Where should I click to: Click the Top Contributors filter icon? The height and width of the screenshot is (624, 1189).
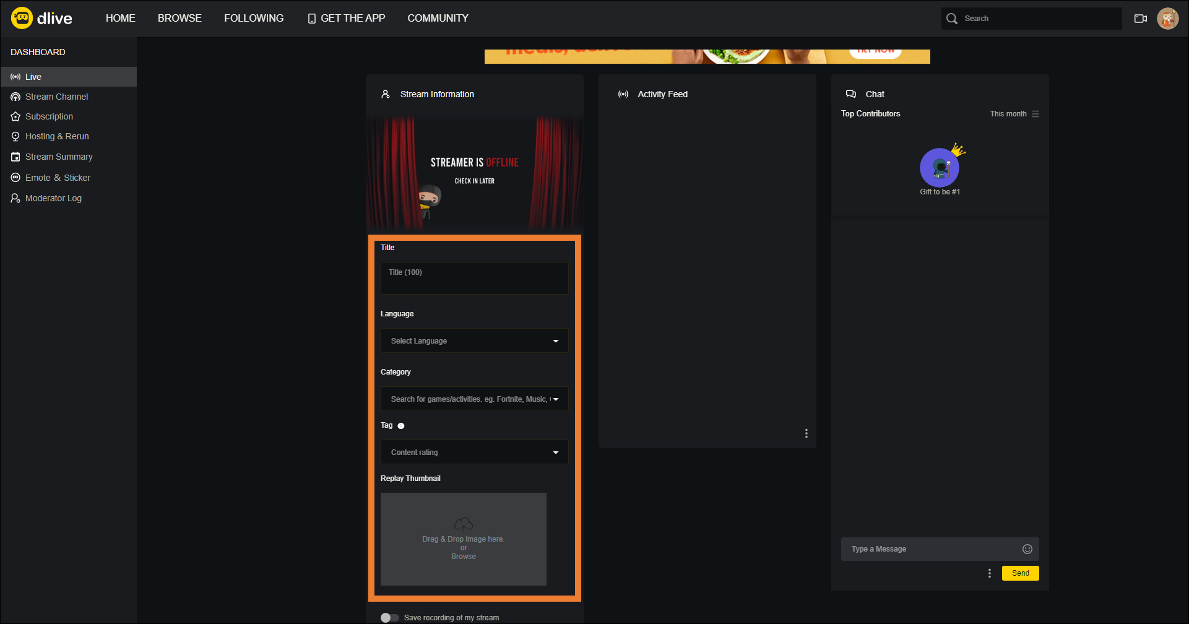[x=1036, y=114]
